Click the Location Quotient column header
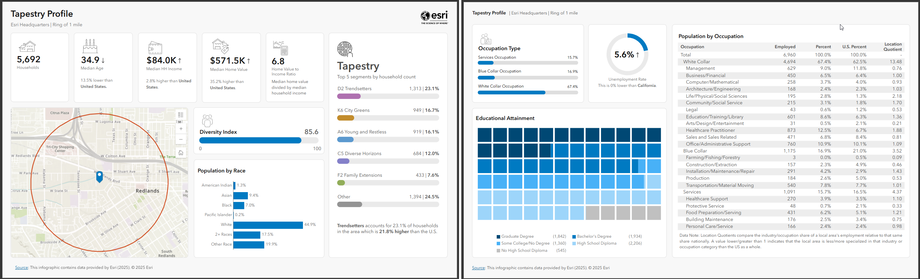 click(x=893, y=47)
